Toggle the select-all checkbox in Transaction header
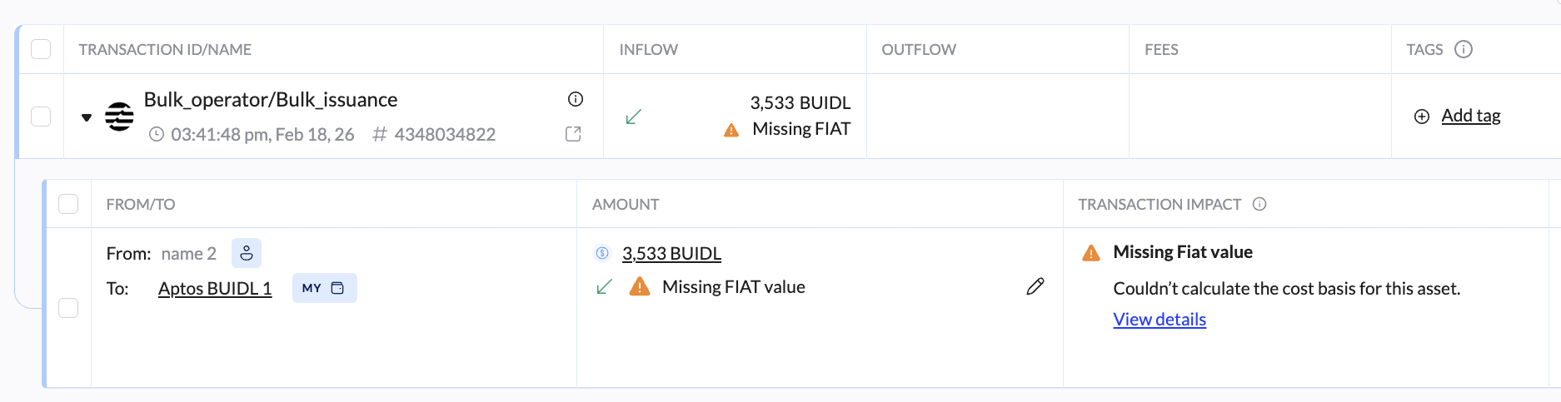Image resolution: width=1561 pixels, height=402 pixels. tap(41, 49)
